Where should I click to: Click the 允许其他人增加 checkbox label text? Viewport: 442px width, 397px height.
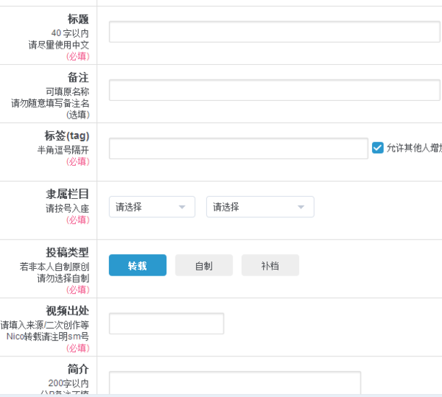(x=414, y=148)
